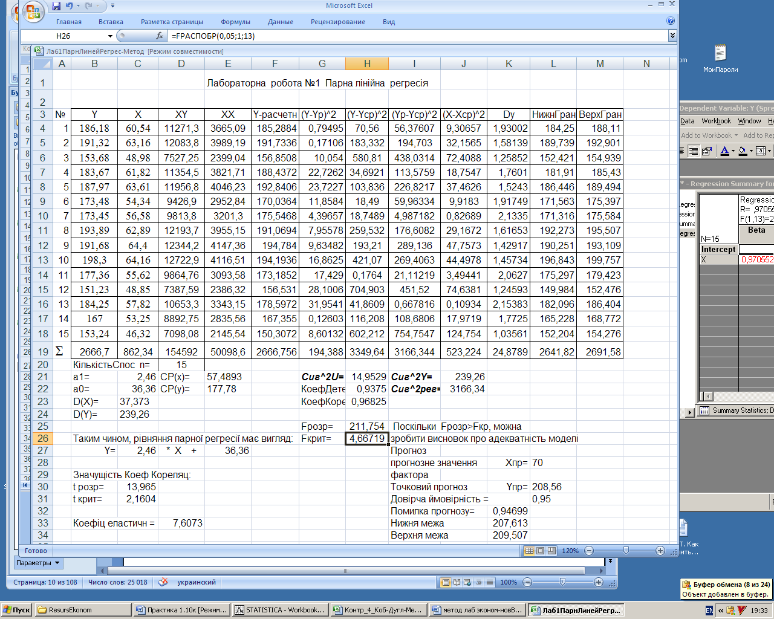Switch keyboard language via EN indicator
The image size is (774, 619).
(709, 611)
